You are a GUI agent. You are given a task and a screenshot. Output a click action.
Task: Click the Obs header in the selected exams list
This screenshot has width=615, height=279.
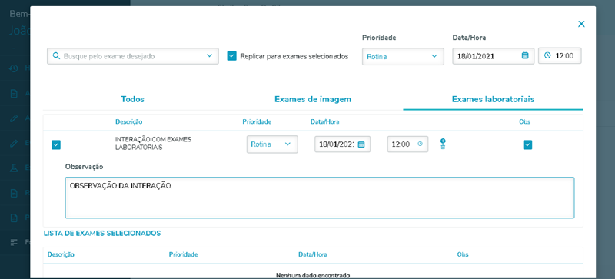coord(463,254)
